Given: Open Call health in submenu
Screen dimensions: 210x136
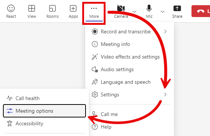Looking at the screenshot, I should tap(44, 98).
